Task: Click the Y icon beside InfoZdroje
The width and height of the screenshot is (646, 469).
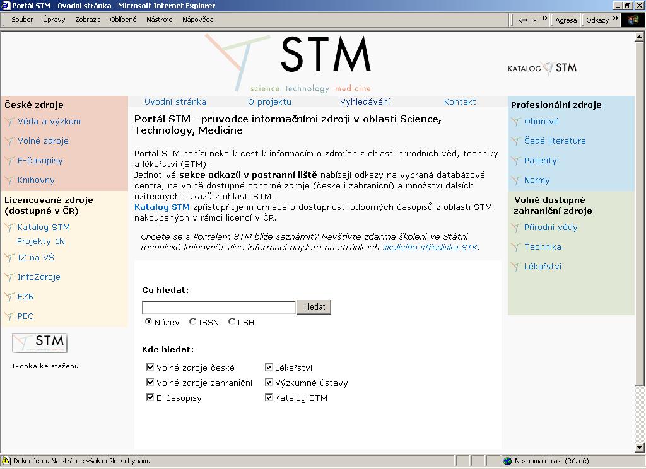Action: 9,277
